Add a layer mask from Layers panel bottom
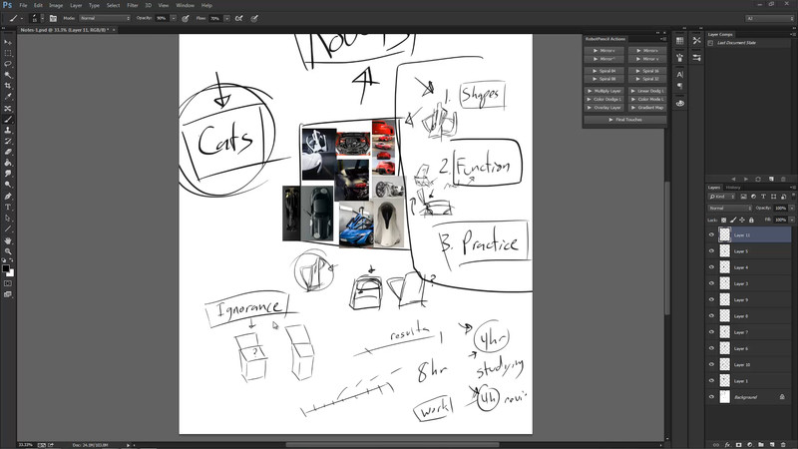 [x=738, y=444]
